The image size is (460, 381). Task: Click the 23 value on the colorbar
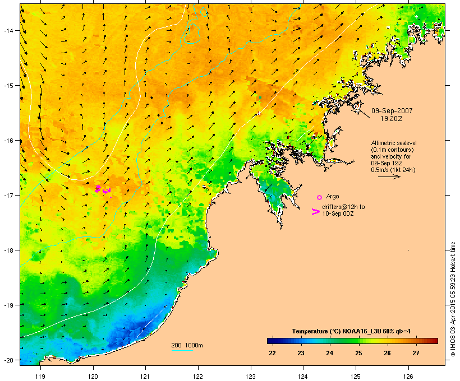pyautogui.click(x=301, y=353)
